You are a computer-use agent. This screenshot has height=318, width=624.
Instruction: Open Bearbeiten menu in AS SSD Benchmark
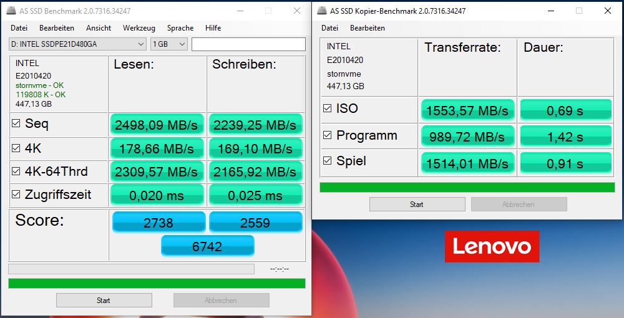[57, 28]
